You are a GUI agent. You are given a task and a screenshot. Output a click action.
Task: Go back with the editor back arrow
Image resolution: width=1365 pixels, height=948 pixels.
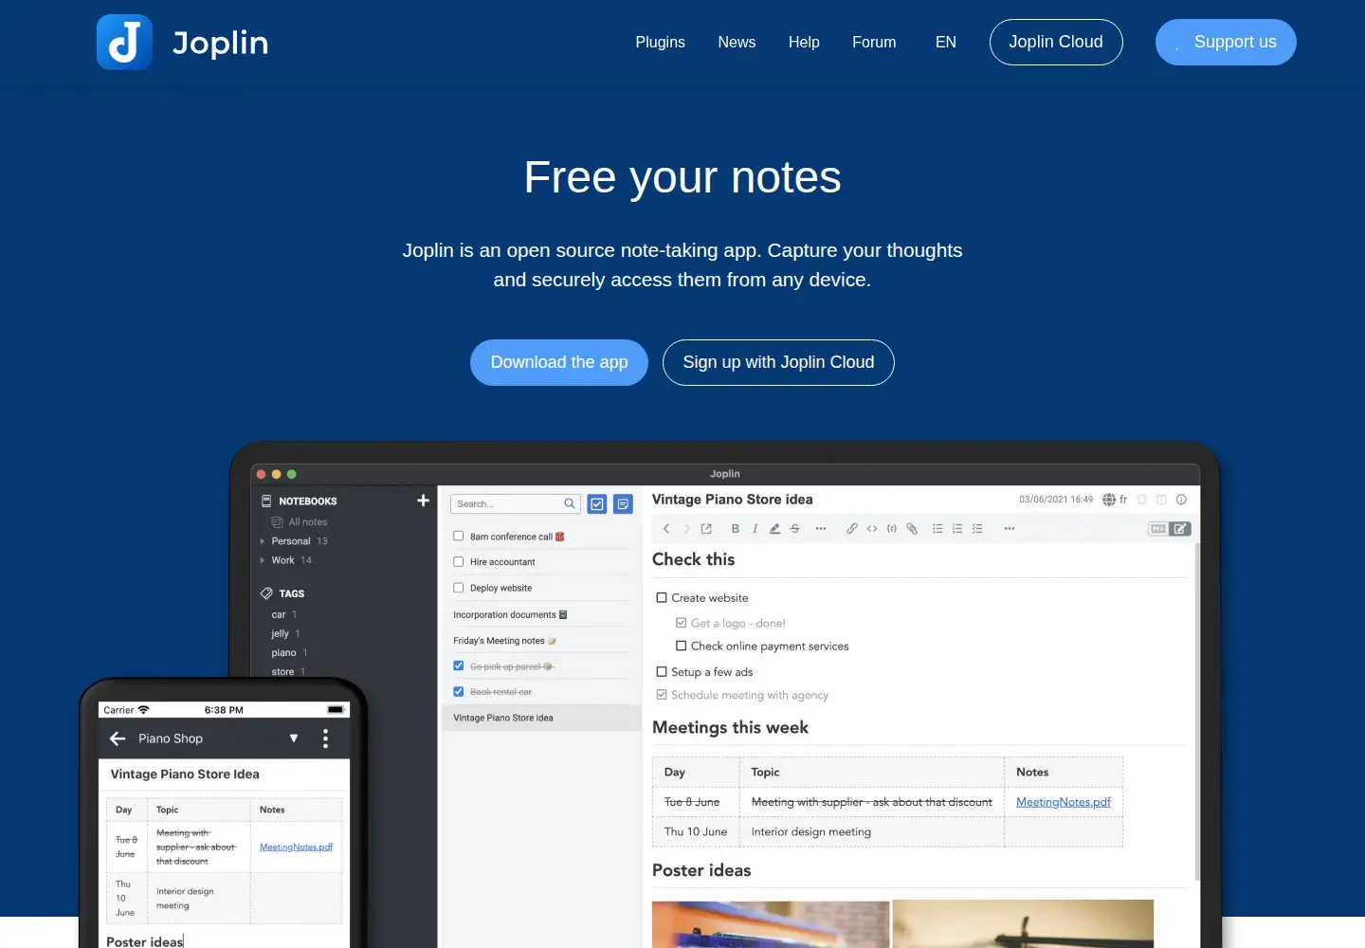tap(666, 529)
